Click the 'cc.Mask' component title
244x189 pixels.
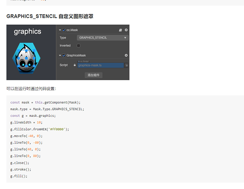[72, 30]
